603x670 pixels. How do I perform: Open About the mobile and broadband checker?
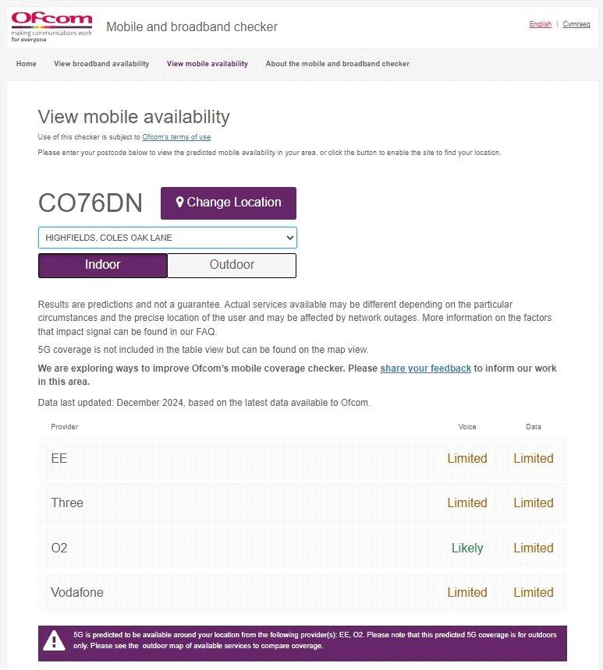337,64
